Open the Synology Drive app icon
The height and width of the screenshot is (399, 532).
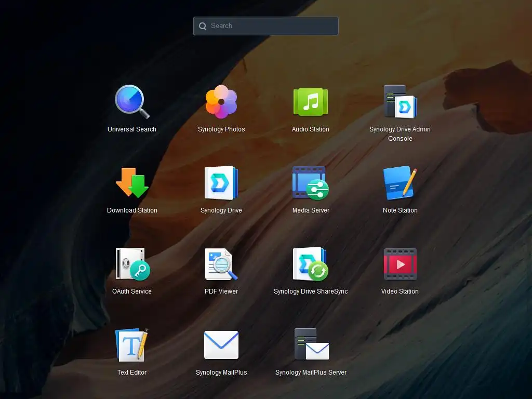click(221, 183)
